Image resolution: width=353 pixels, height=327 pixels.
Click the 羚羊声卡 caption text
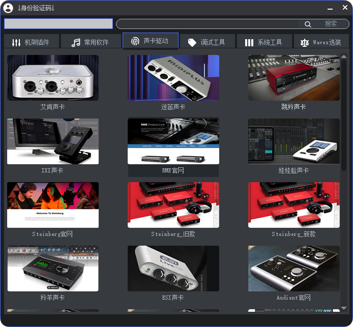click(53, 298)
